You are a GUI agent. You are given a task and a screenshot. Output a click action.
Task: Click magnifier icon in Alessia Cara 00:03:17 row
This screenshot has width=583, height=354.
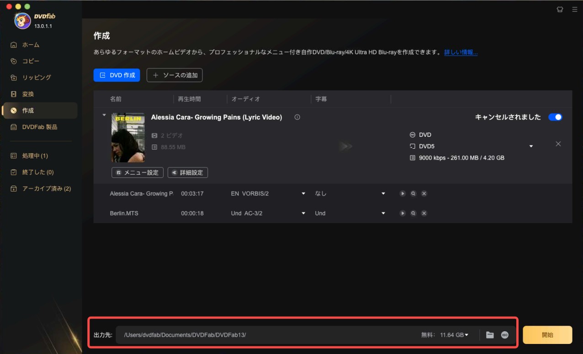coord(413,193)
